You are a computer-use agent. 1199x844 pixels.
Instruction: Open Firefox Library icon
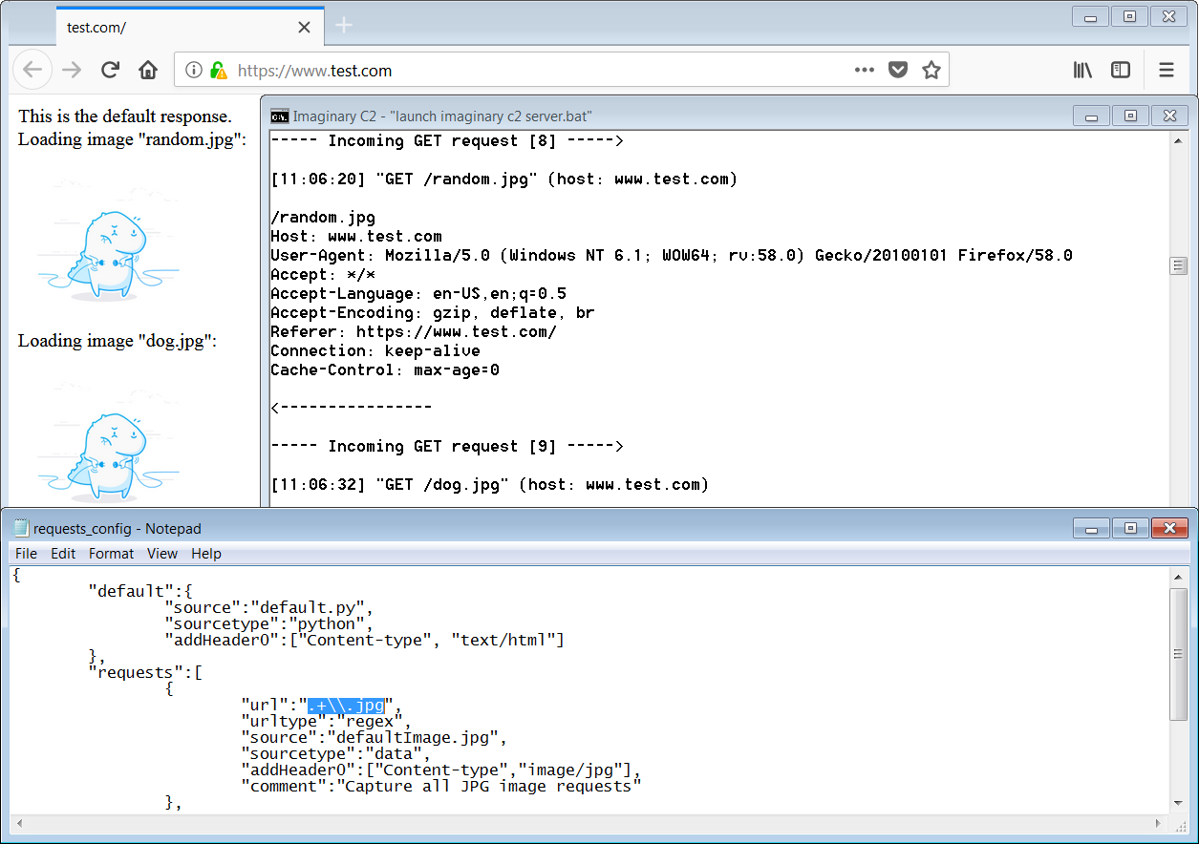(1082, 70)
